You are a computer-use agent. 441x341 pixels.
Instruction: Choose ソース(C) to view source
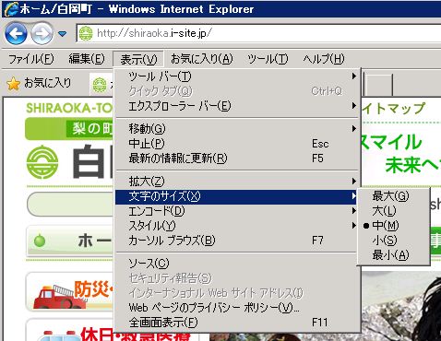point(237,264)
